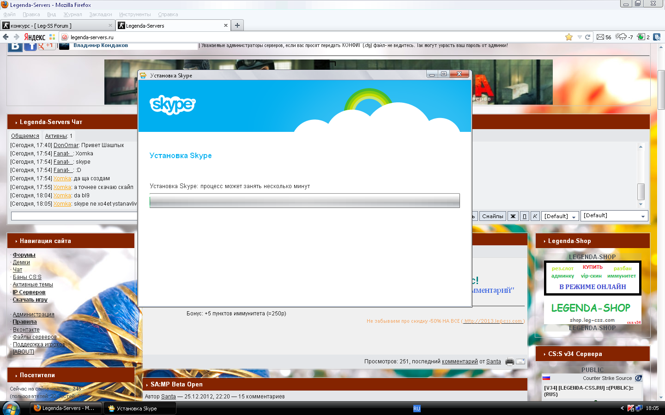Open the Активны link in chat

coord(56,136)
